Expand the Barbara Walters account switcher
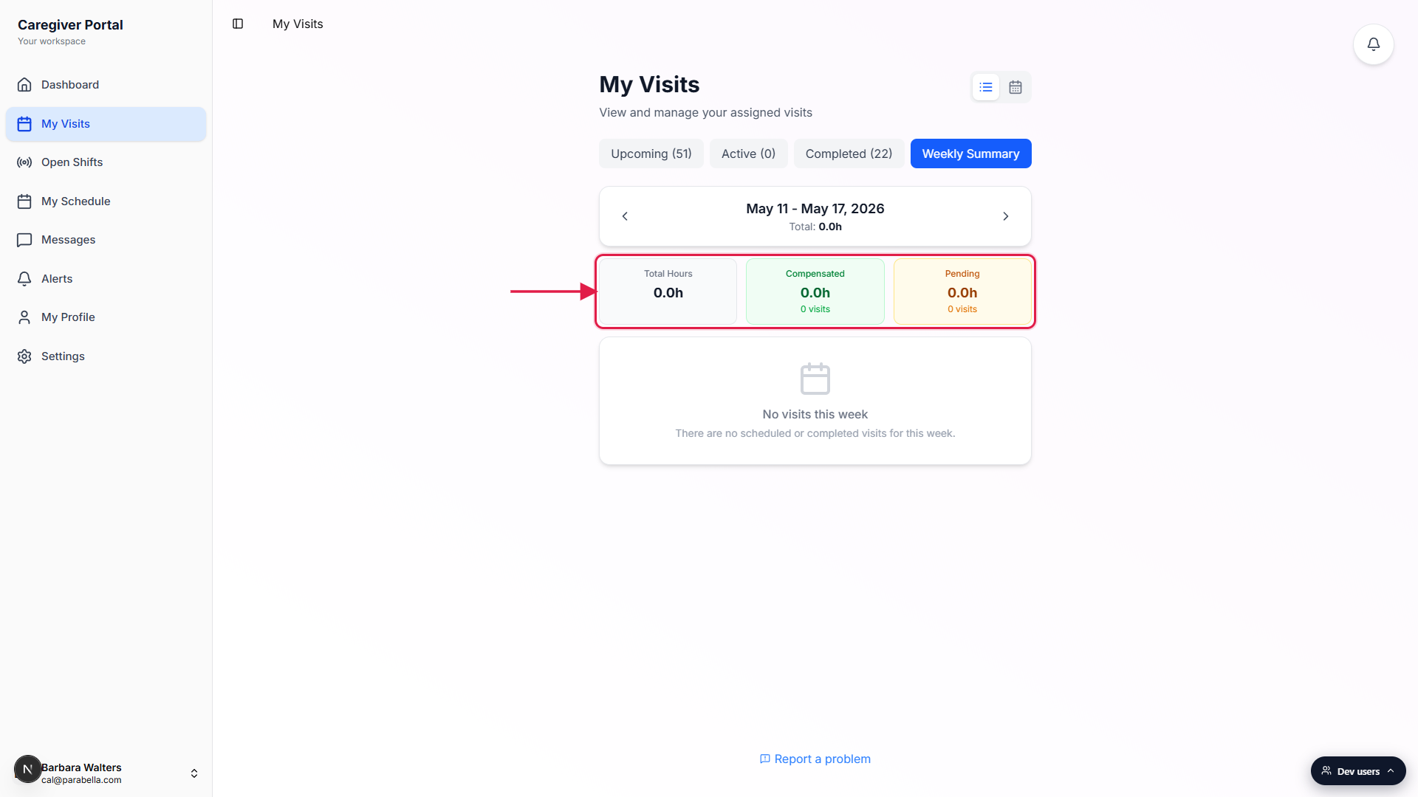The image size is (1418, 797). point(106,773)
